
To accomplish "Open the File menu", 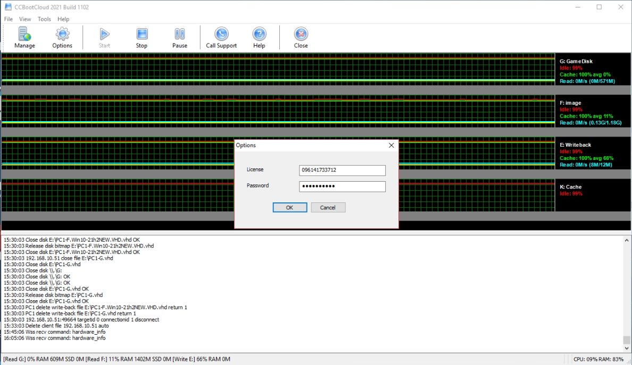I will click(9, 19).
